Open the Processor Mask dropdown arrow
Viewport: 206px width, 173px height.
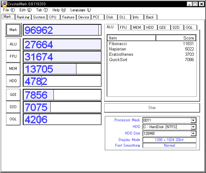point(193,120)
